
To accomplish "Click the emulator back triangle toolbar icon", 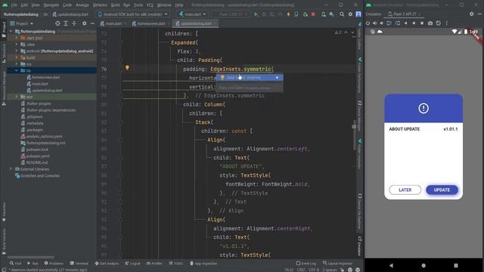I will click(x=405, y=23).
